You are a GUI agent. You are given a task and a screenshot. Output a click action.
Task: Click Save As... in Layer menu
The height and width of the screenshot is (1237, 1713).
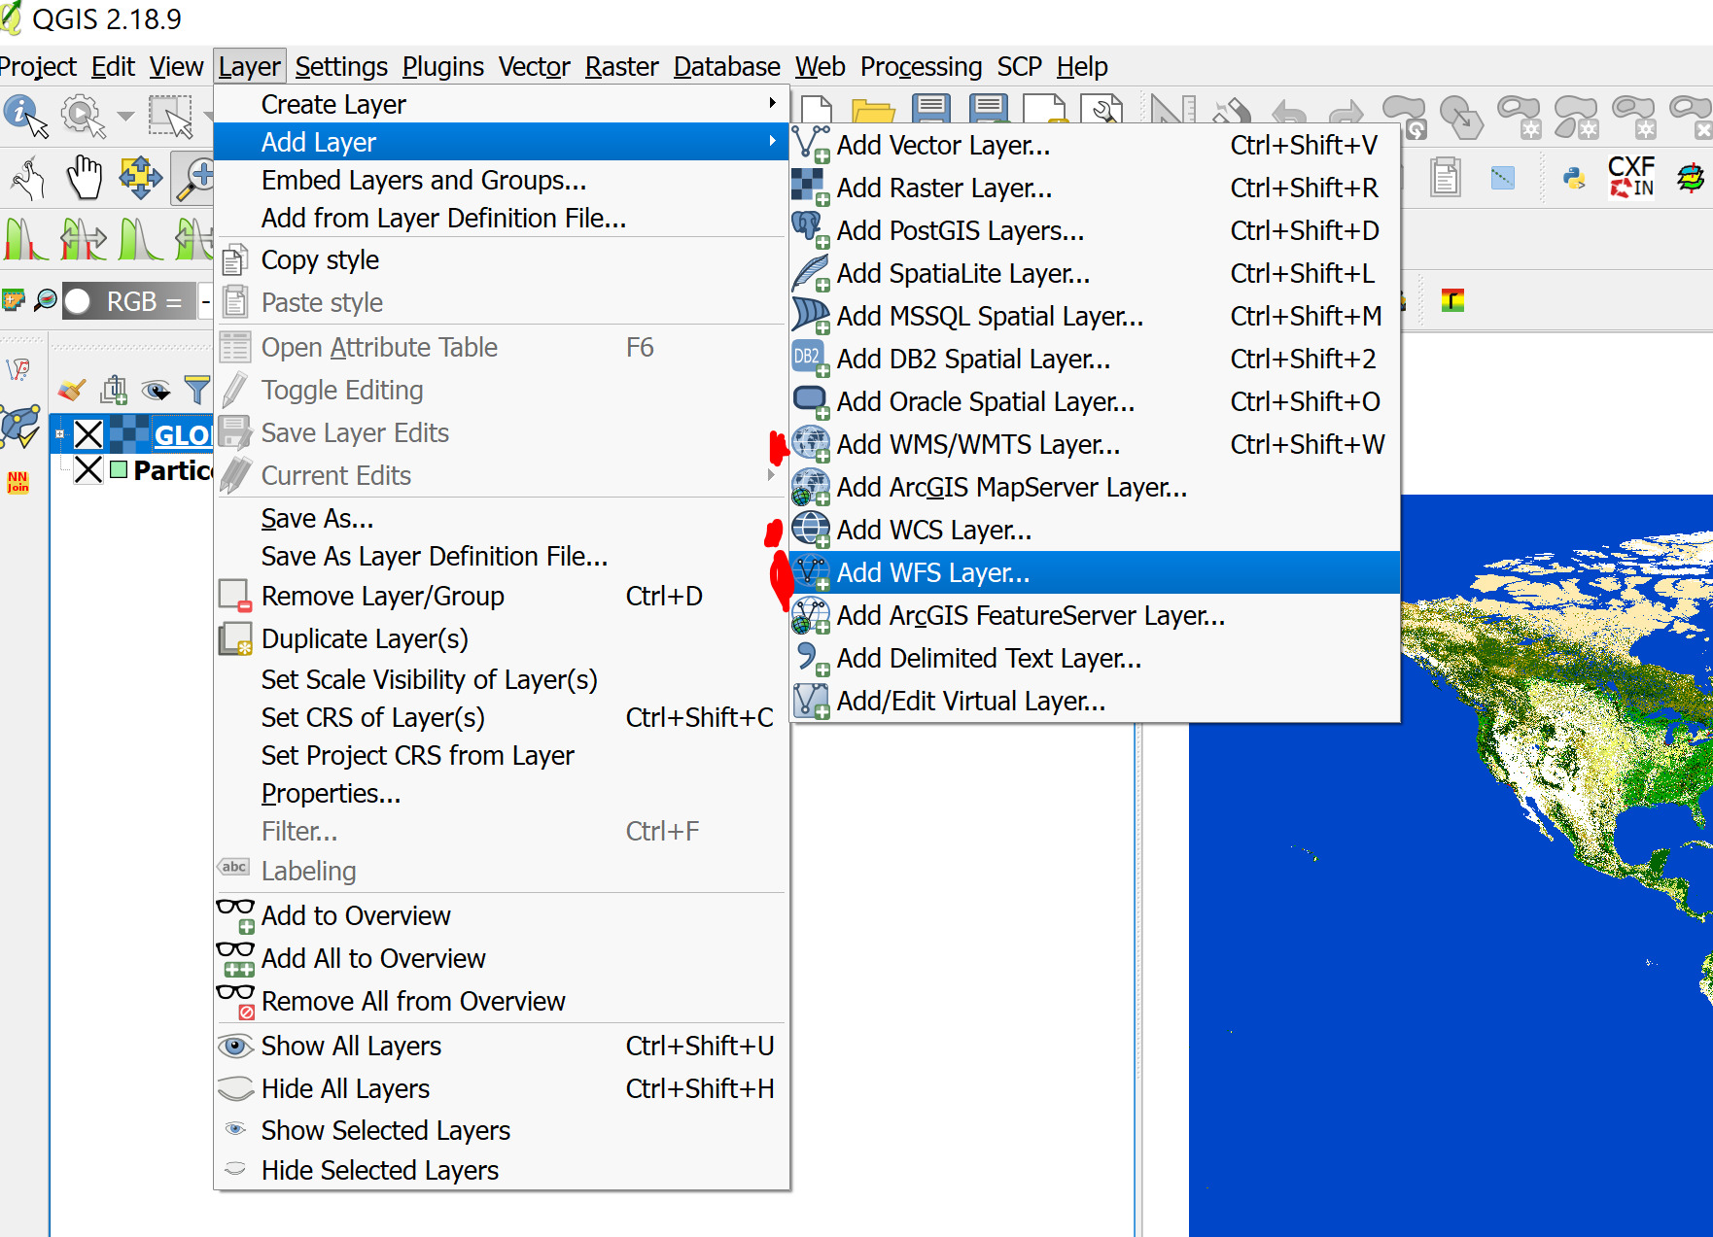501,518
